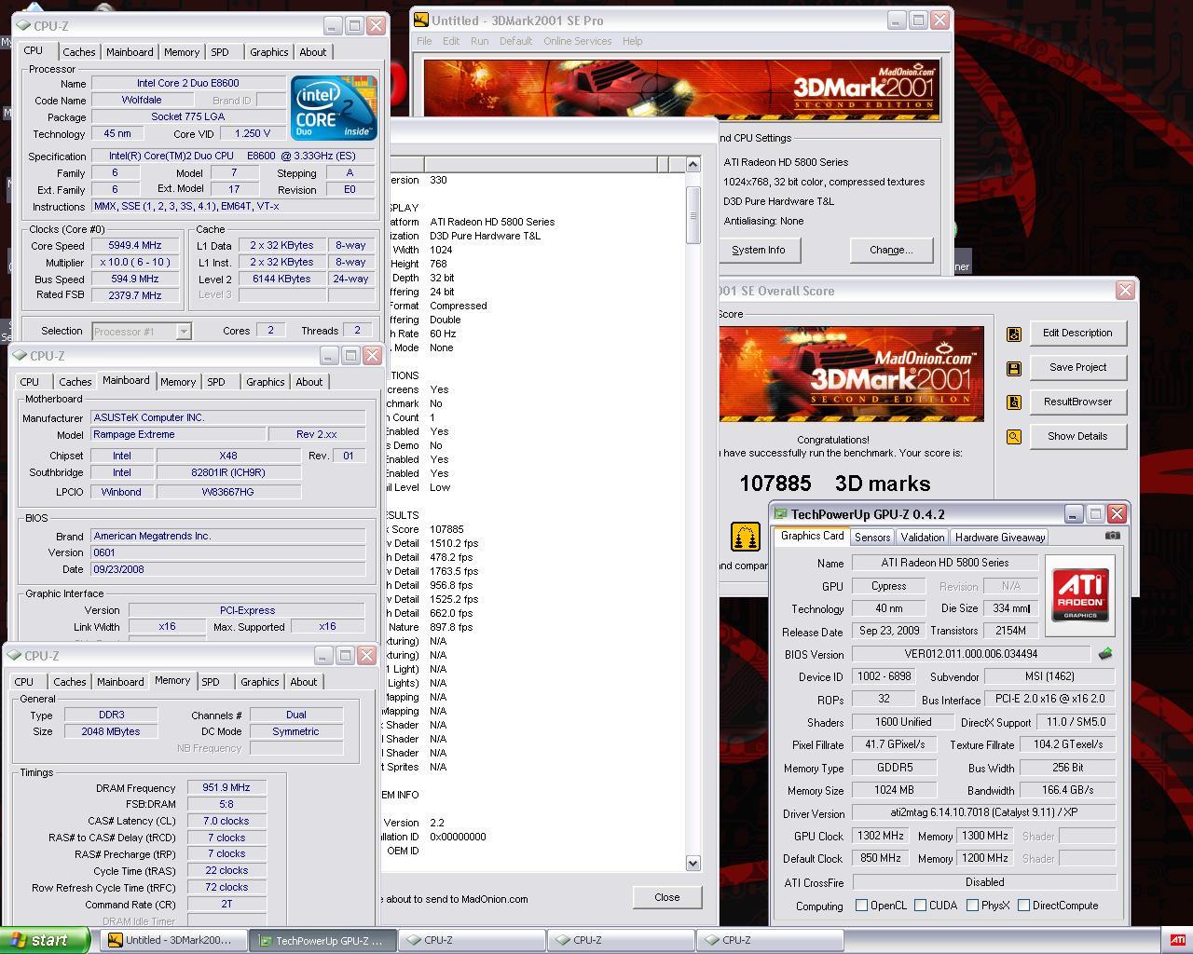Click the ATI tray icon
1193x954 pixels.
1178,940
